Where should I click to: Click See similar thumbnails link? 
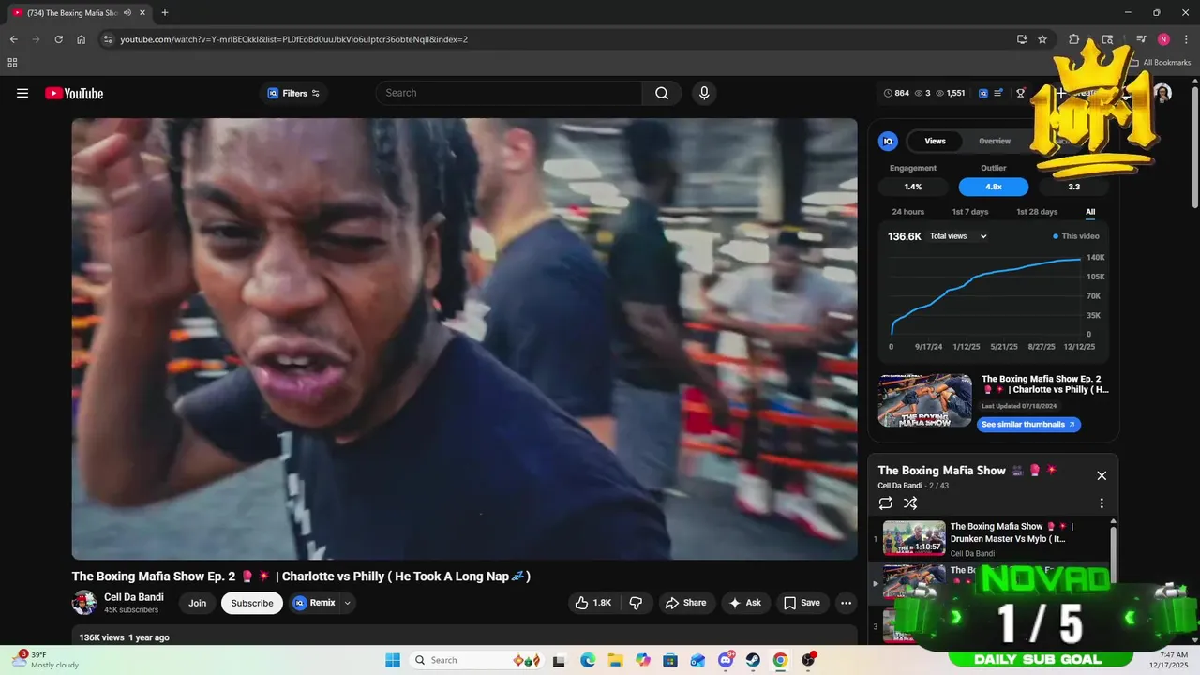click(x=1028, y=425)
